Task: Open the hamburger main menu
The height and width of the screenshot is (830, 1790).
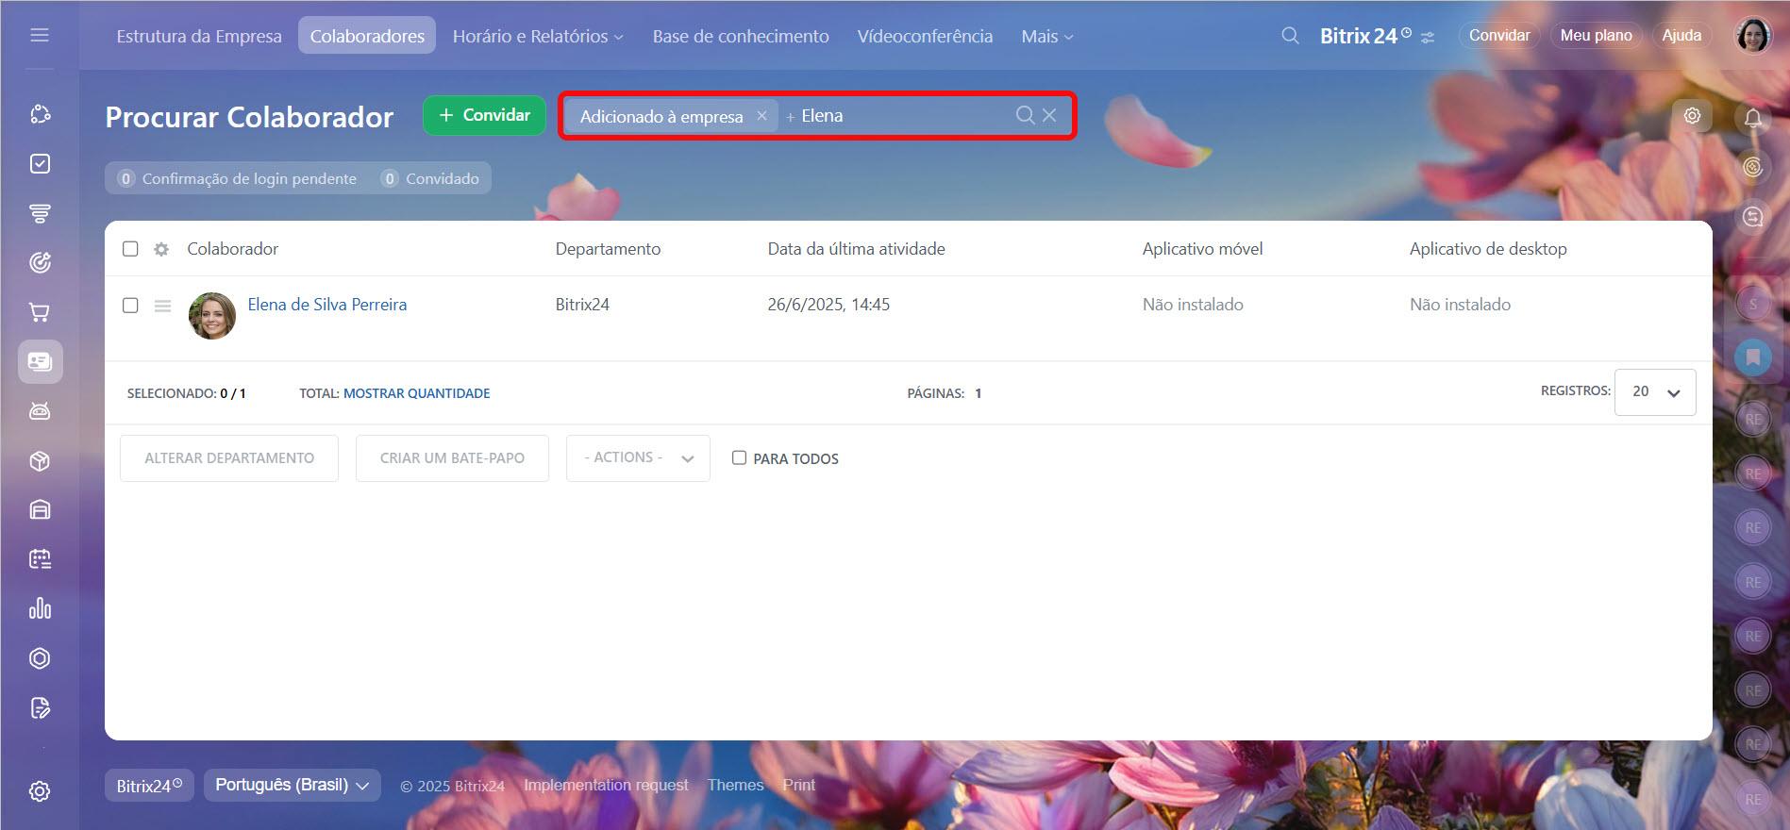Action: click(x=40, y=35)
